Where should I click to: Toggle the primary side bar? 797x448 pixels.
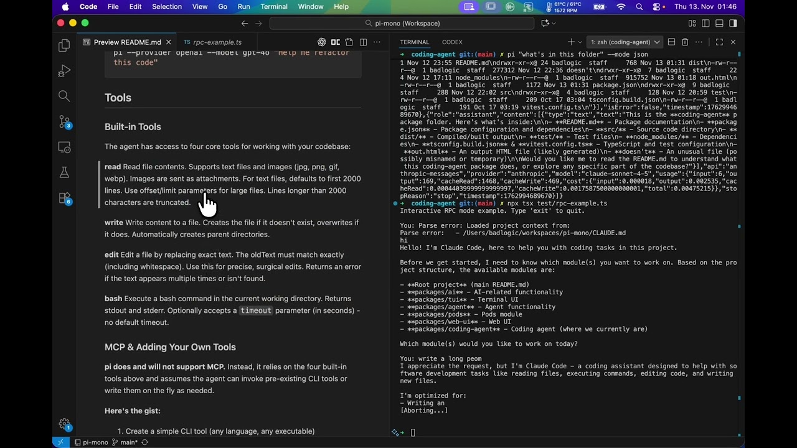tap(706, 23)
